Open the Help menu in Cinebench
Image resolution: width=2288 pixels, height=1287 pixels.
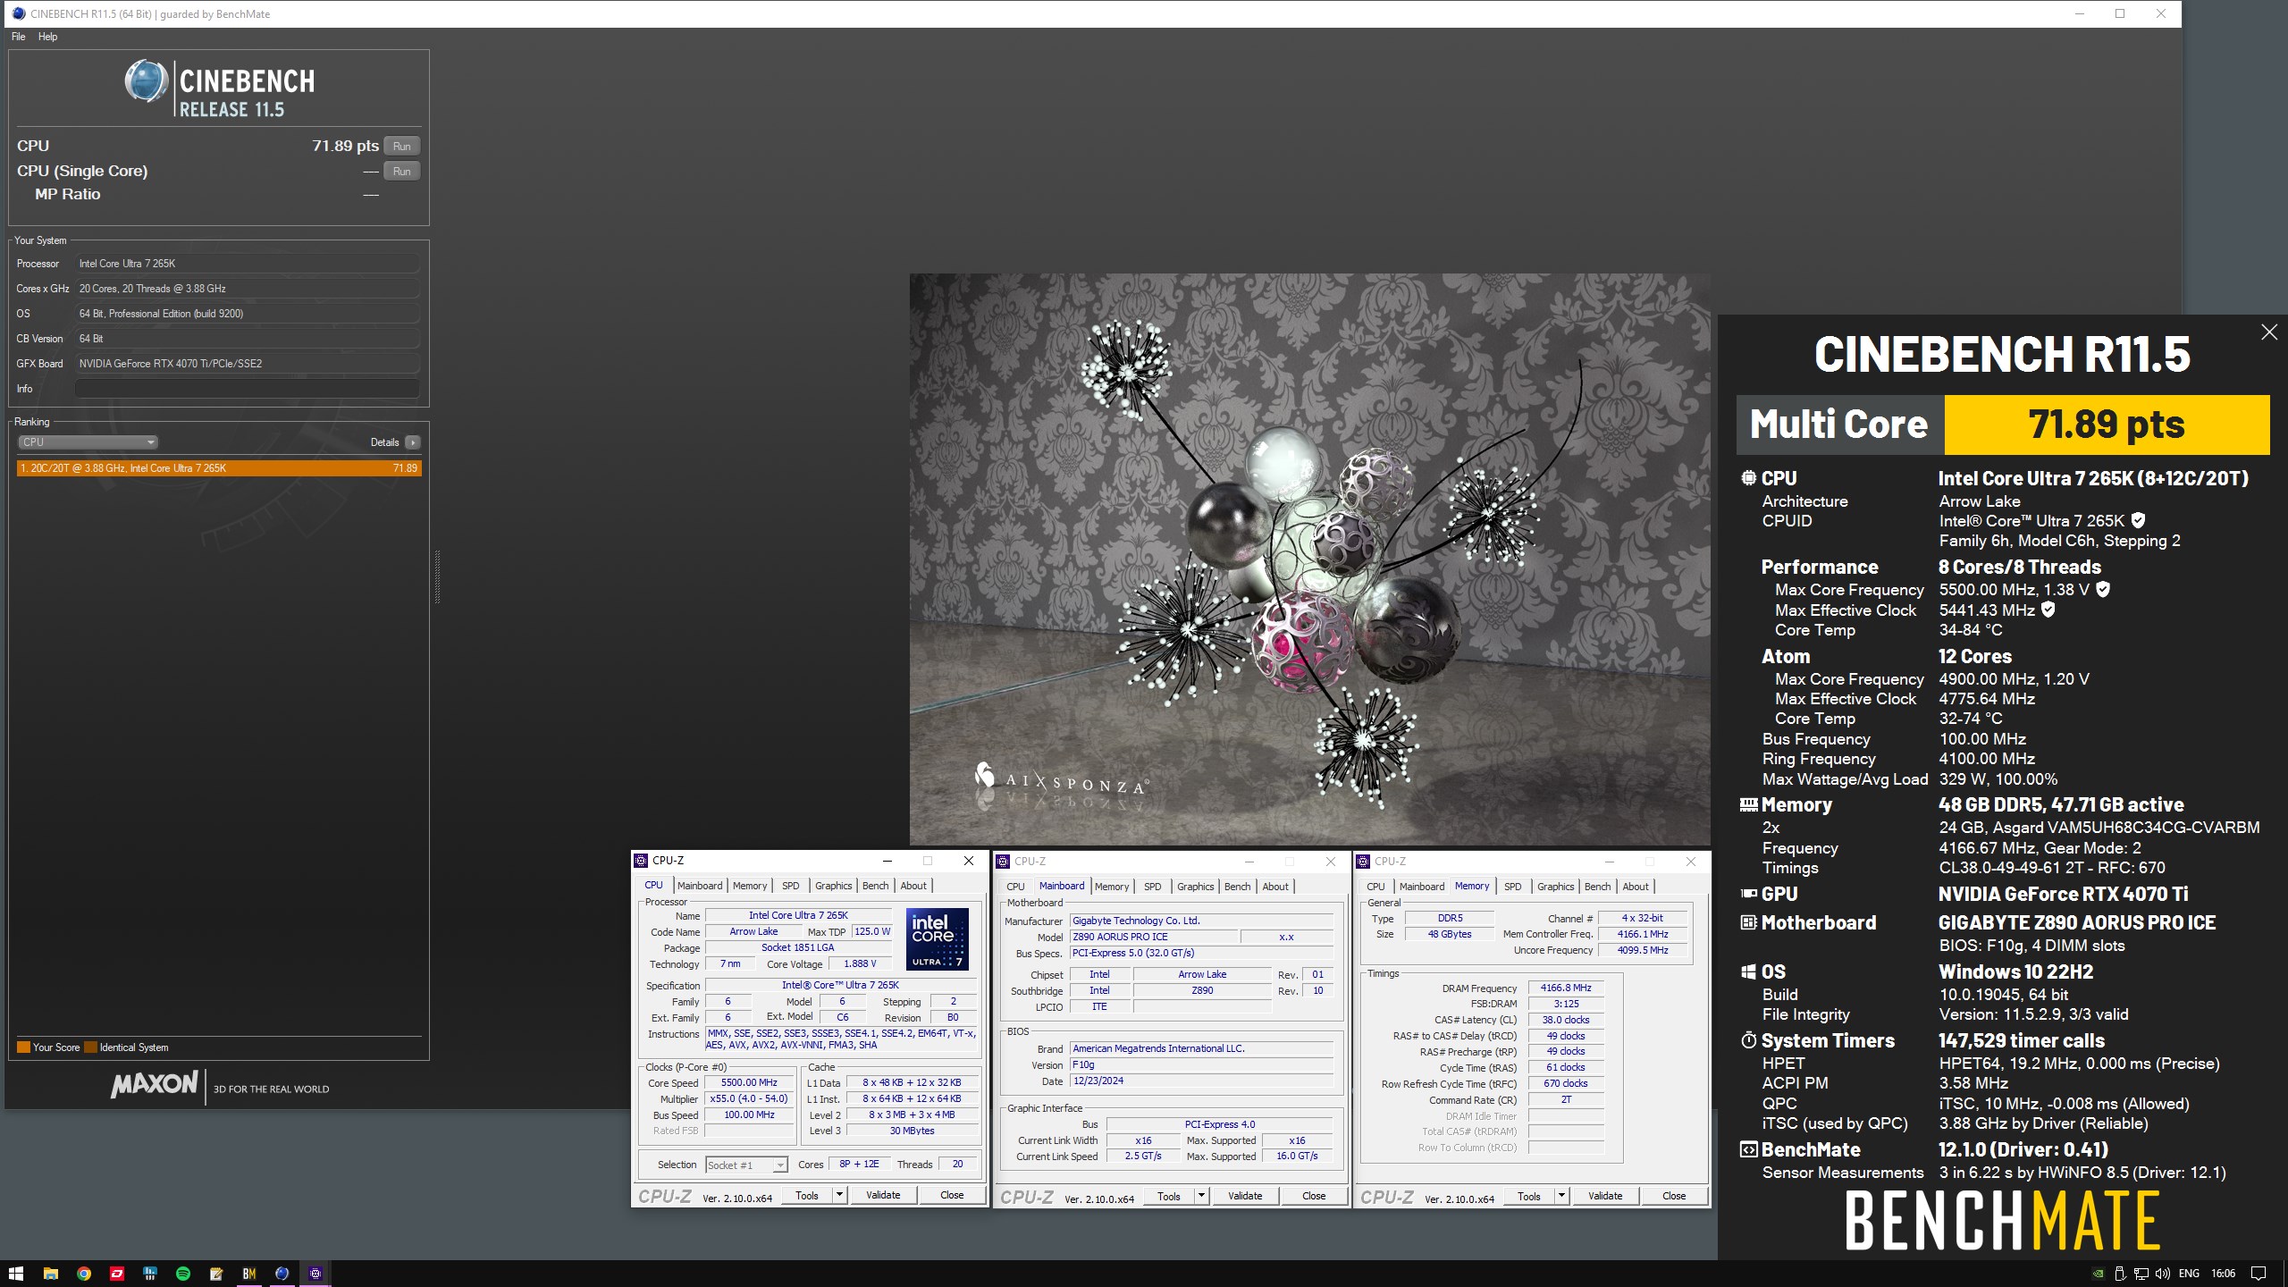(x=47, y=37)
